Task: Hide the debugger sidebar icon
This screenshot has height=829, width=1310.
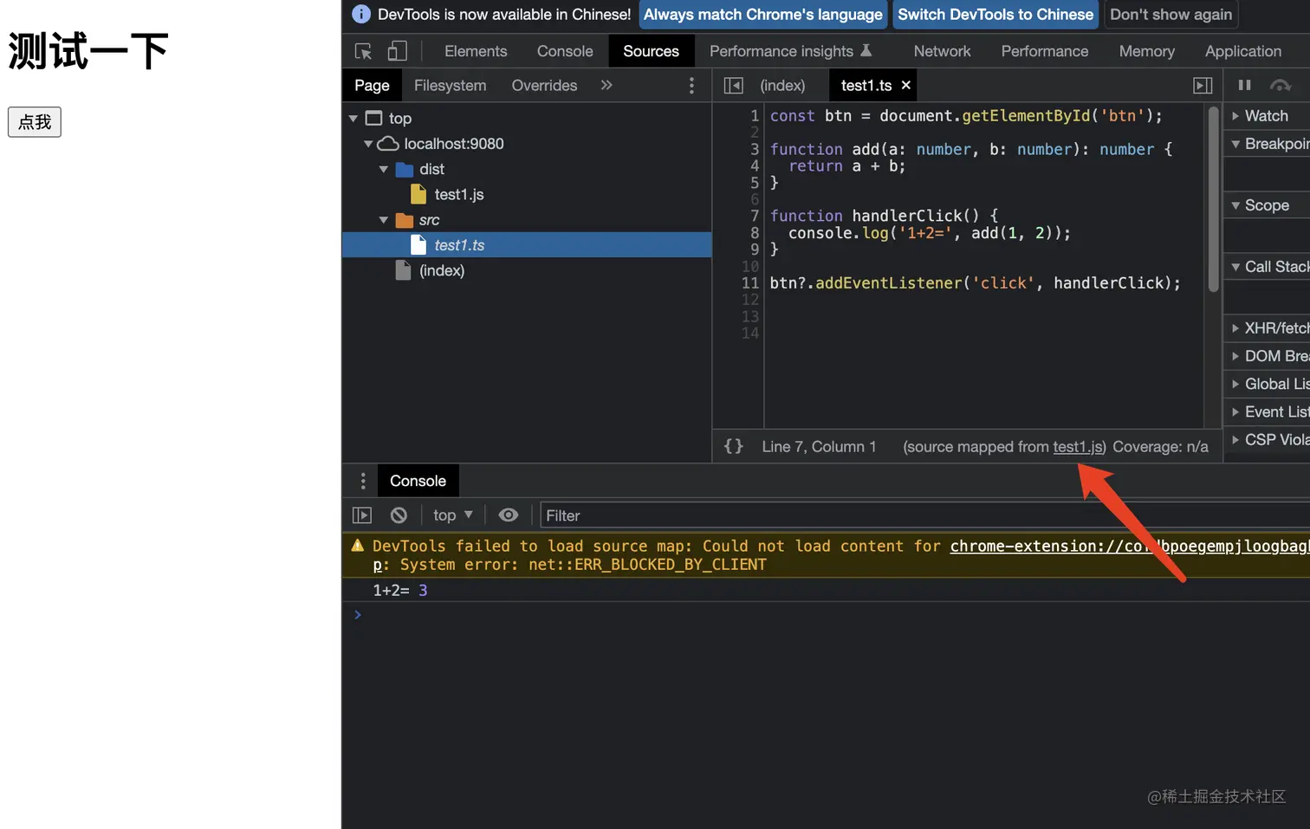Action: pos(1203,85)
